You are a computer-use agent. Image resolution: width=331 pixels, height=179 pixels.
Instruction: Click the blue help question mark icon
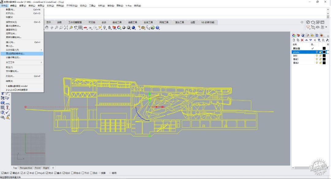[x=158, y=28]
